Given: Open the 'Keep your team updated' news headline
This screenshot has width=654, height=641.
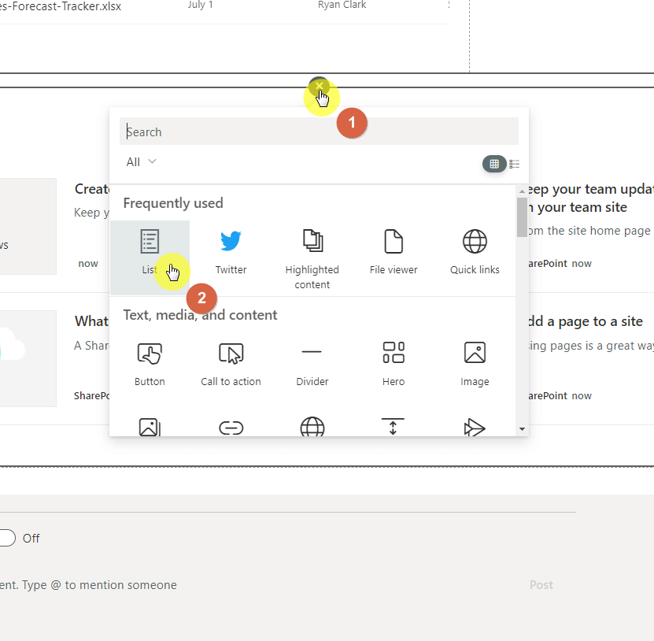Looking at the screenshot, I should [590, 198].
